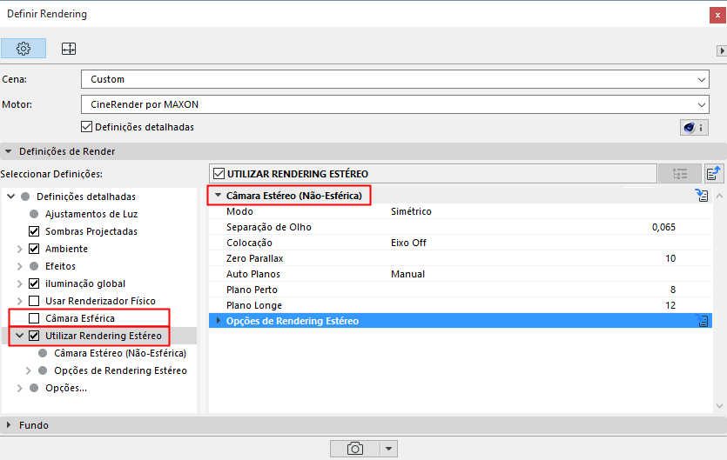Click the Zero Parallax label

(x=254, y=258)
